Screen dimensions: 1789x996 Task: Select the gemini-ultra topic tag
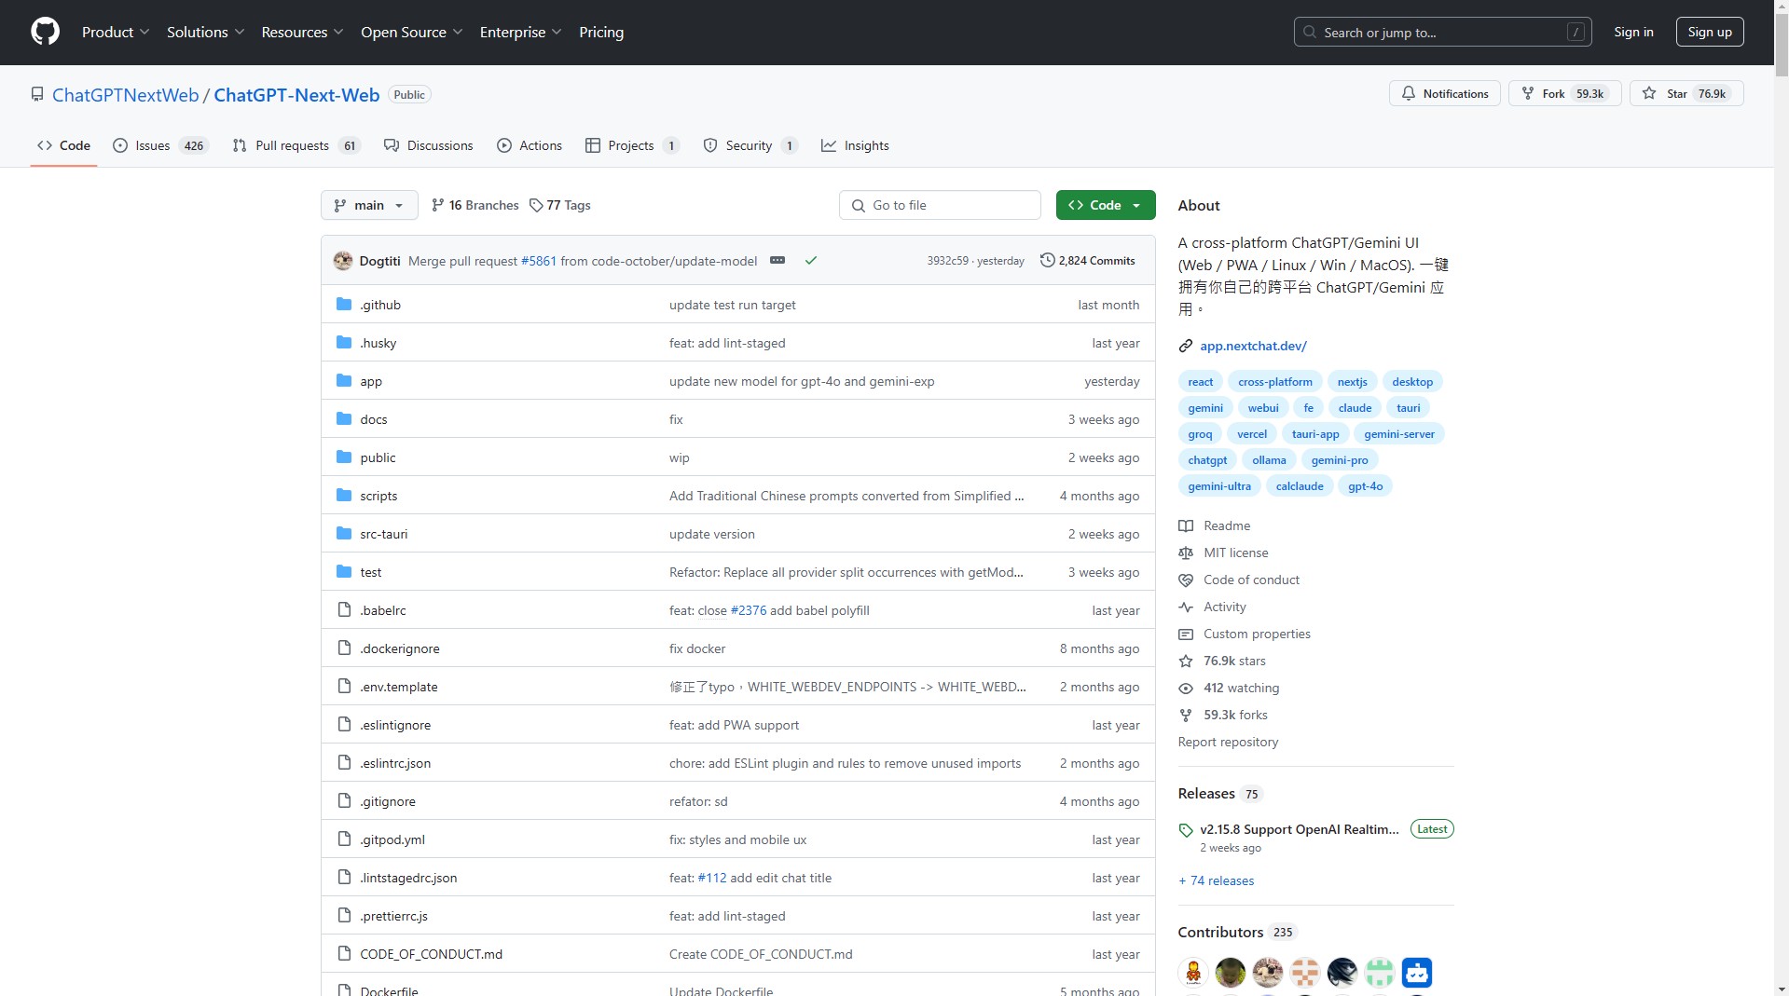point(1219,485)
